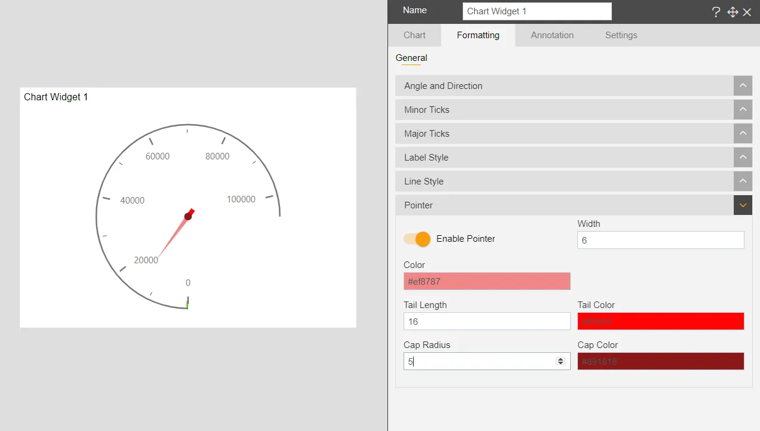Click the Width input field
This screenshot has width=760, height=431.
coord(660,240)
